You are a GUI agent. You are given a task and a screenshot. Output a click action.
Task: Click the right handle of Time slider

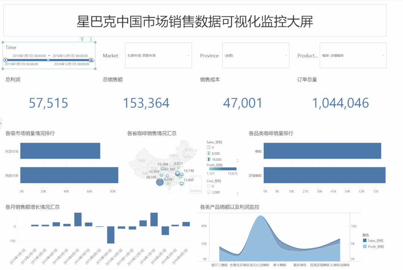pos(91,60)
